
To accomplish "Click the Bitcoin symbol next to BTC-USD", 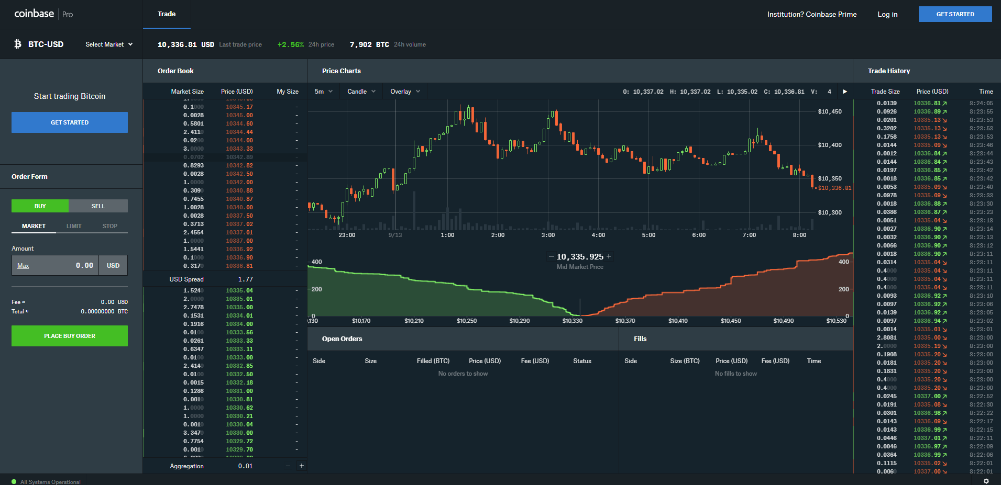I will point(18,44).
